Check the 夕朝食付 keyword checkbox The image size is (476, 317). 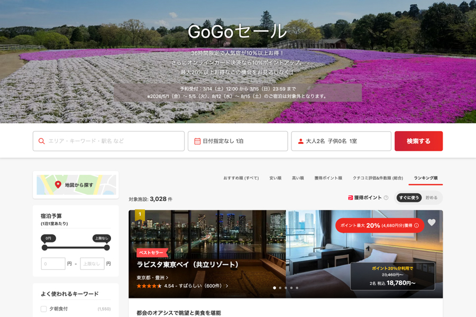coord(44,309)
